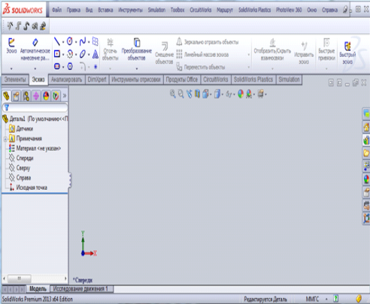This screenshot has width=370, height=304.
Task: Select the Модель bottom tab
Action: coord(38,289)
